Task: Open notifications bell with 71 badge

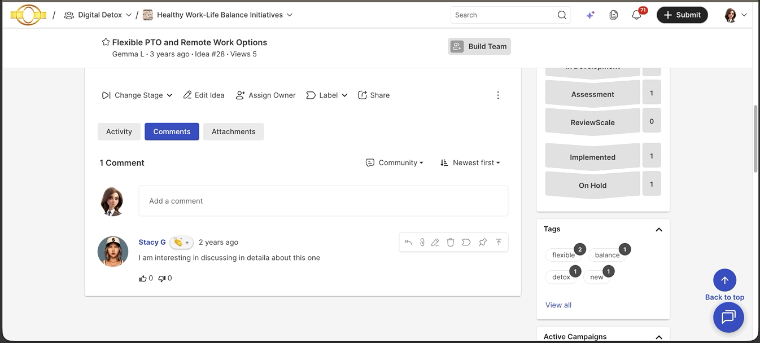Action: pyautogui.click(x=637, y=15)
